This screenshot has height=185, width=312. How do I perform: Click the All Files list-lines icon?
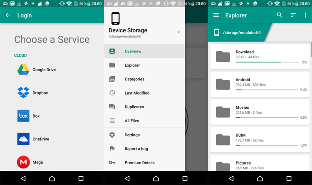(x=112, y=120)
